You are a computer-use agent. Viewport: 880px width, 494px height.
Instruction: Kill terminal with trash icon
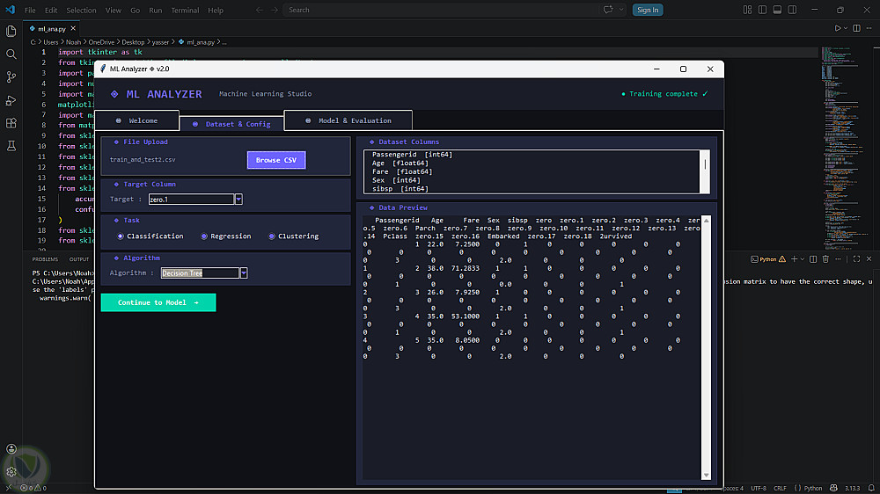coord(825,259)
